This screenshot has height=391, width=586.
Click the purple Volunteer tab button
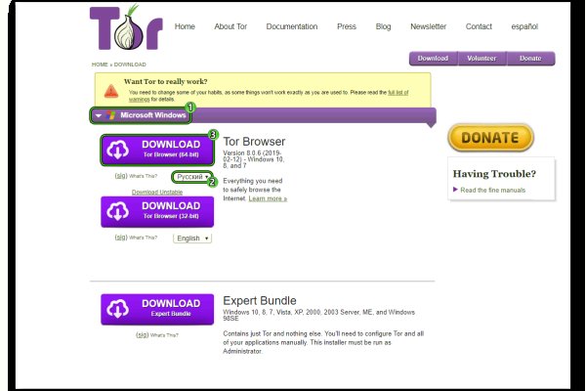[x=481, y=59]
